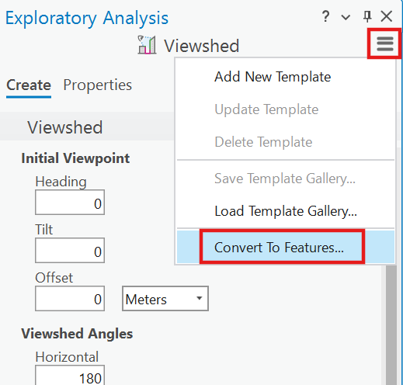
Task: Switch to the Properties tab
Action: [x=98, y=85]
